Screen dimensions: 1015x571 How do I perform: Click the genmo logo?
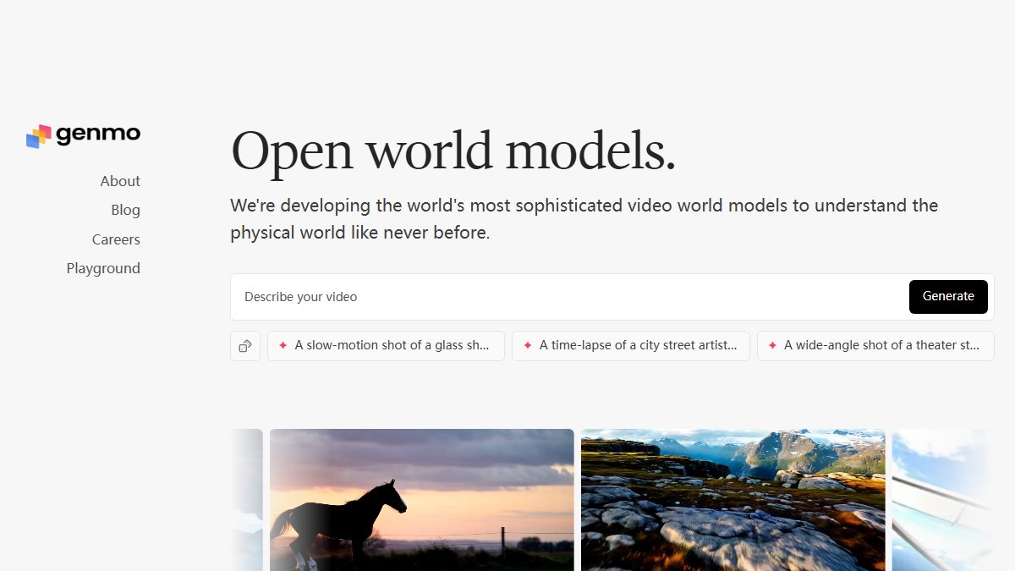tap(83, 135)
